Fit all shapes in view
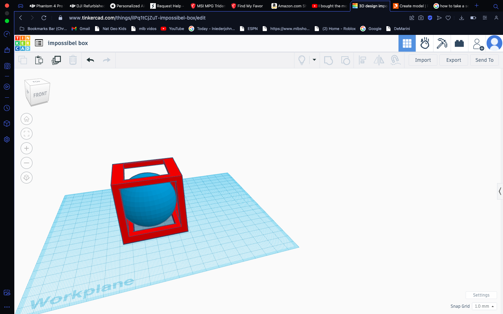 27,134
